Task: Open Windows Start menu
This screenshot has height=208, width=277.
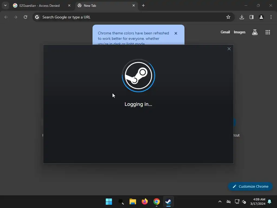Action: pyautogui.click(x=109, y=201)
